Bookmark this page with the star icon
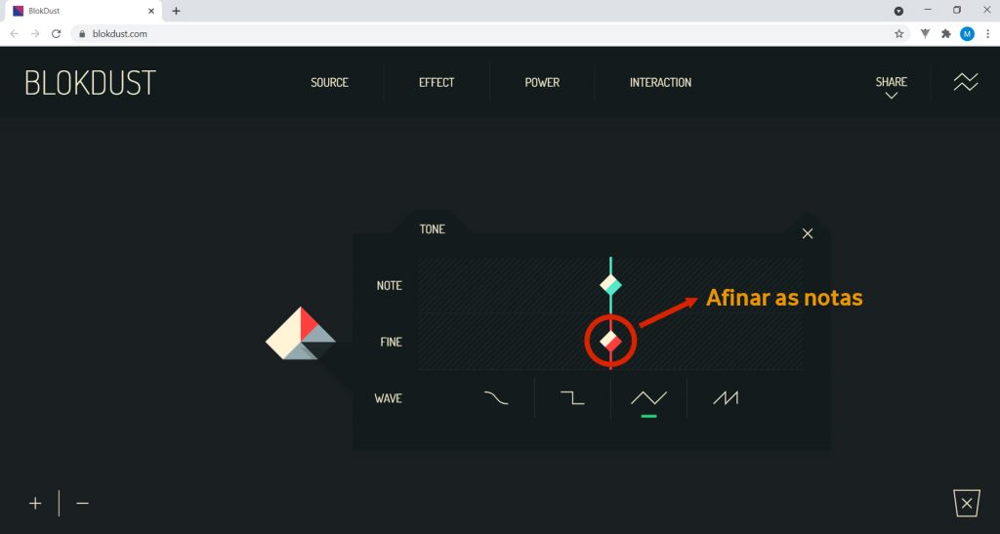1000x534 pixels. tap(898, 34)
